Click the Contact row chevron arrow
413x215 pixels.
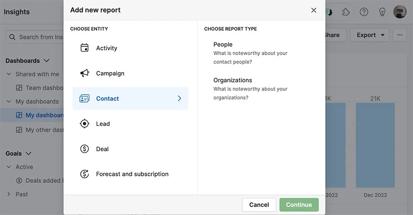179,98
